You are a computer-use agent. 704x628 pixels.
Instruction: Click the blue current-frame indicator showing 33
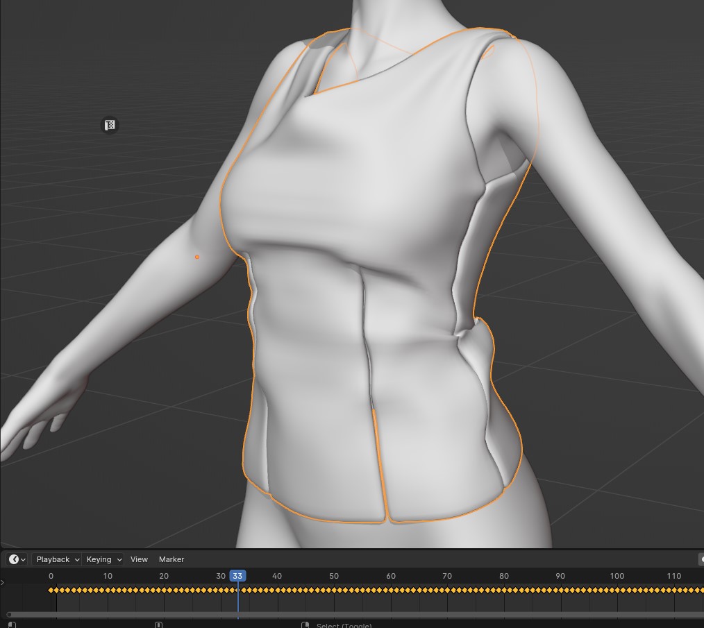[x=237, y=576]
